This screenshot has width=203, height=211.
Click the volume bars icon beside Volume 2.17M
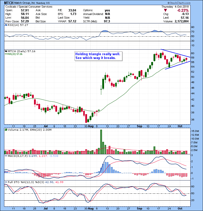[x=6, y=130]
